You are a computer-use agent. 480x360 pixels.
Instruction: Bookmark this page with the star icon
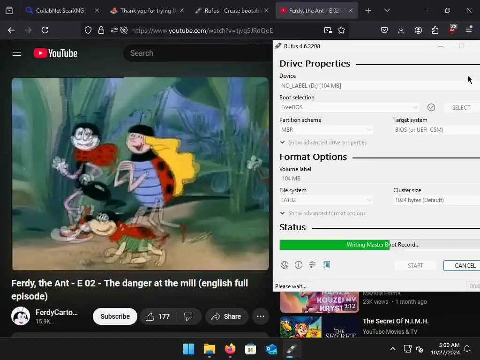click(x=341, y=30)
